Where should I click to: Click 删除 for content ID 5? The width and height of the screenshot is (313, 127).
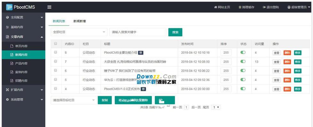[x=287, y=80]
